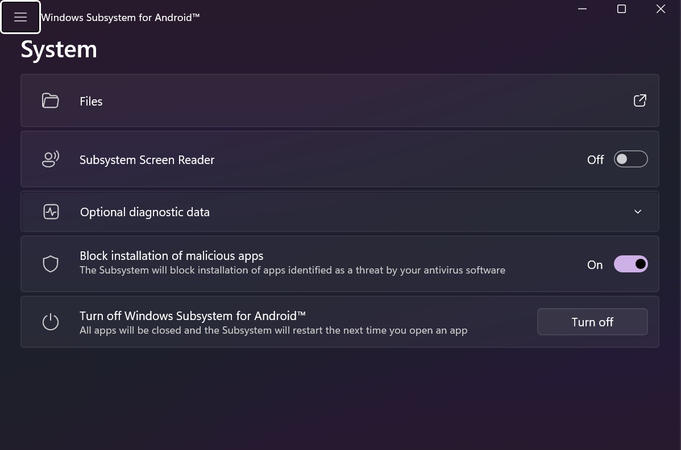Screen dimensions: 681x450
Task: Click Block installation of malicious apps title
Action: click(171, 256)
